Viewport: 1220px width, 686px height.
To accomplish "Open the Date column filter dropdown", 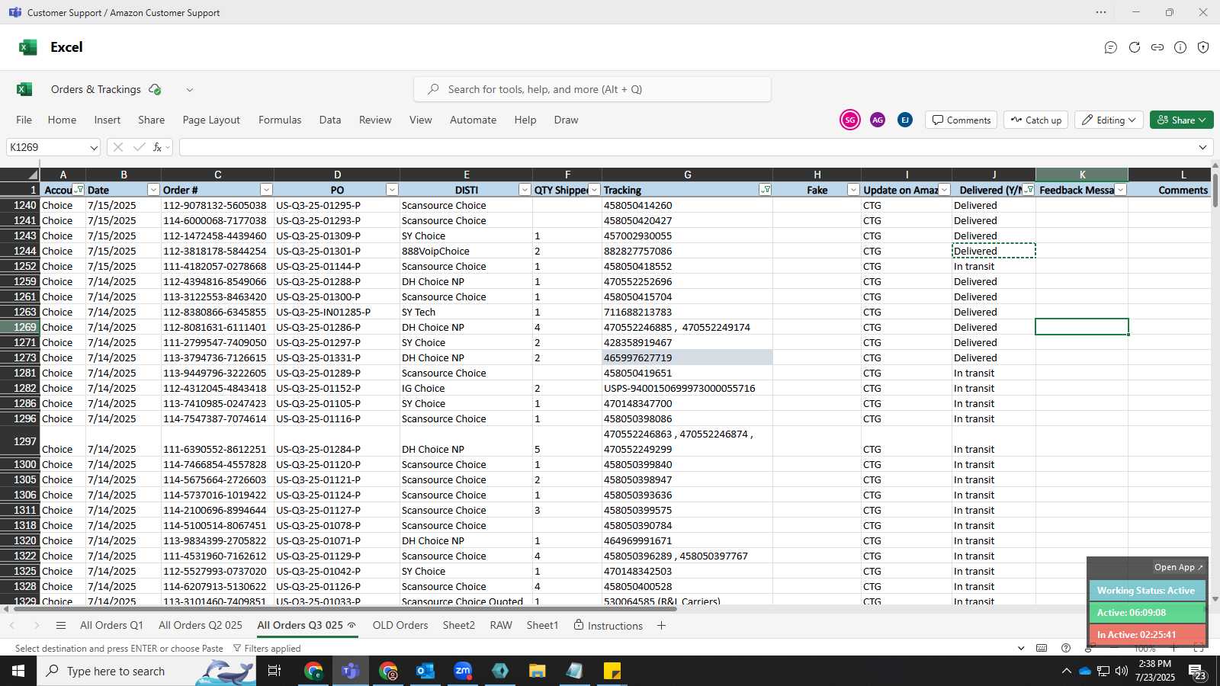I will 153,190.
